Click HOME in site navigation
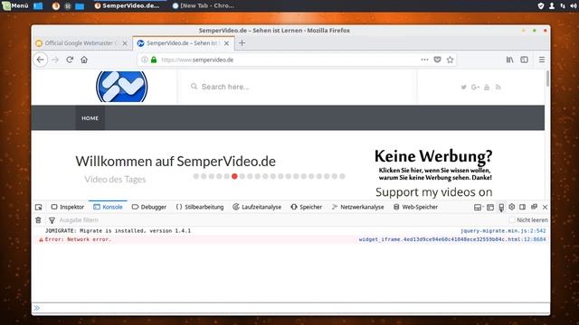This screenshot has height=325, width=579. [90, 118]
